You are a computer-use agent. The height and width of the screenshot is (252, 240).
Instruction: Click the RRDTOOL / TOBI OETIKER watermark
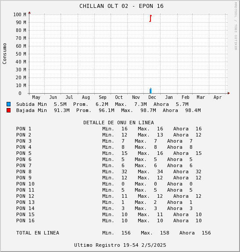[x=236, y=26]
